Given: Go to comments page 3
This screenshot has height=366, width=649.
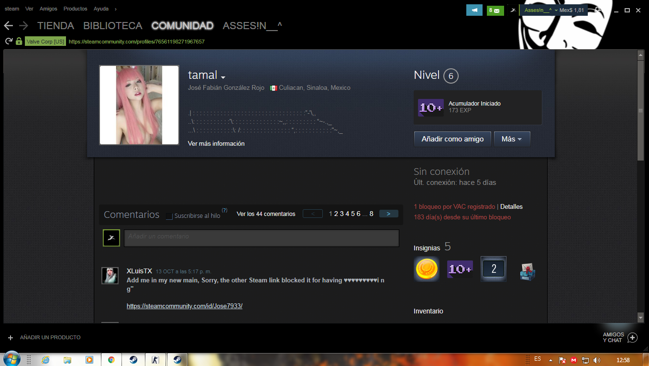Looking at the screenshot, I should tap(342, 214).
